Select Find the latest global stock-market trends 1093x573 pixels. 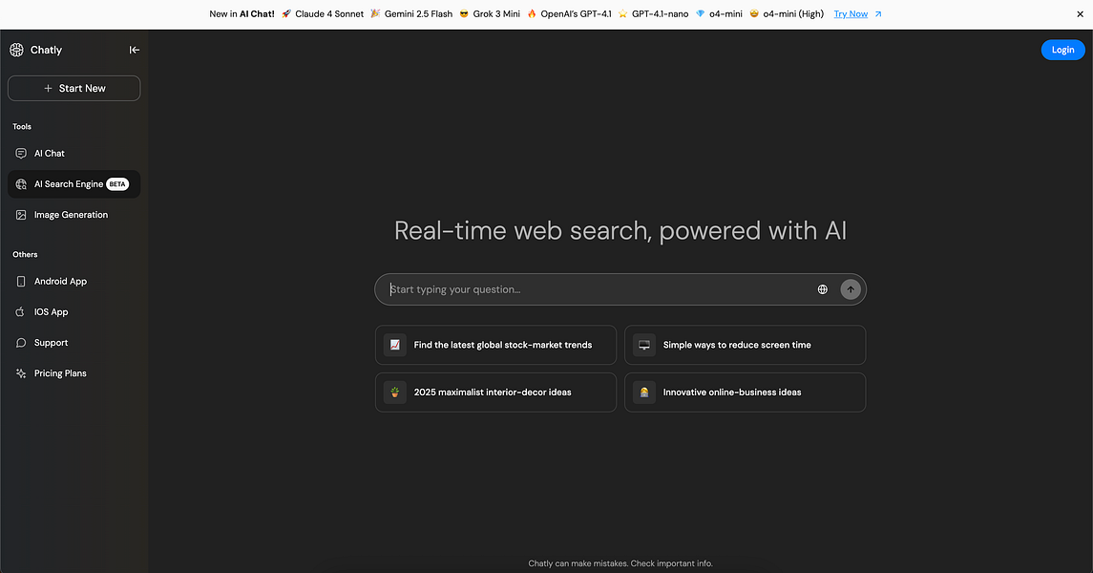click(x=495, y=345)
